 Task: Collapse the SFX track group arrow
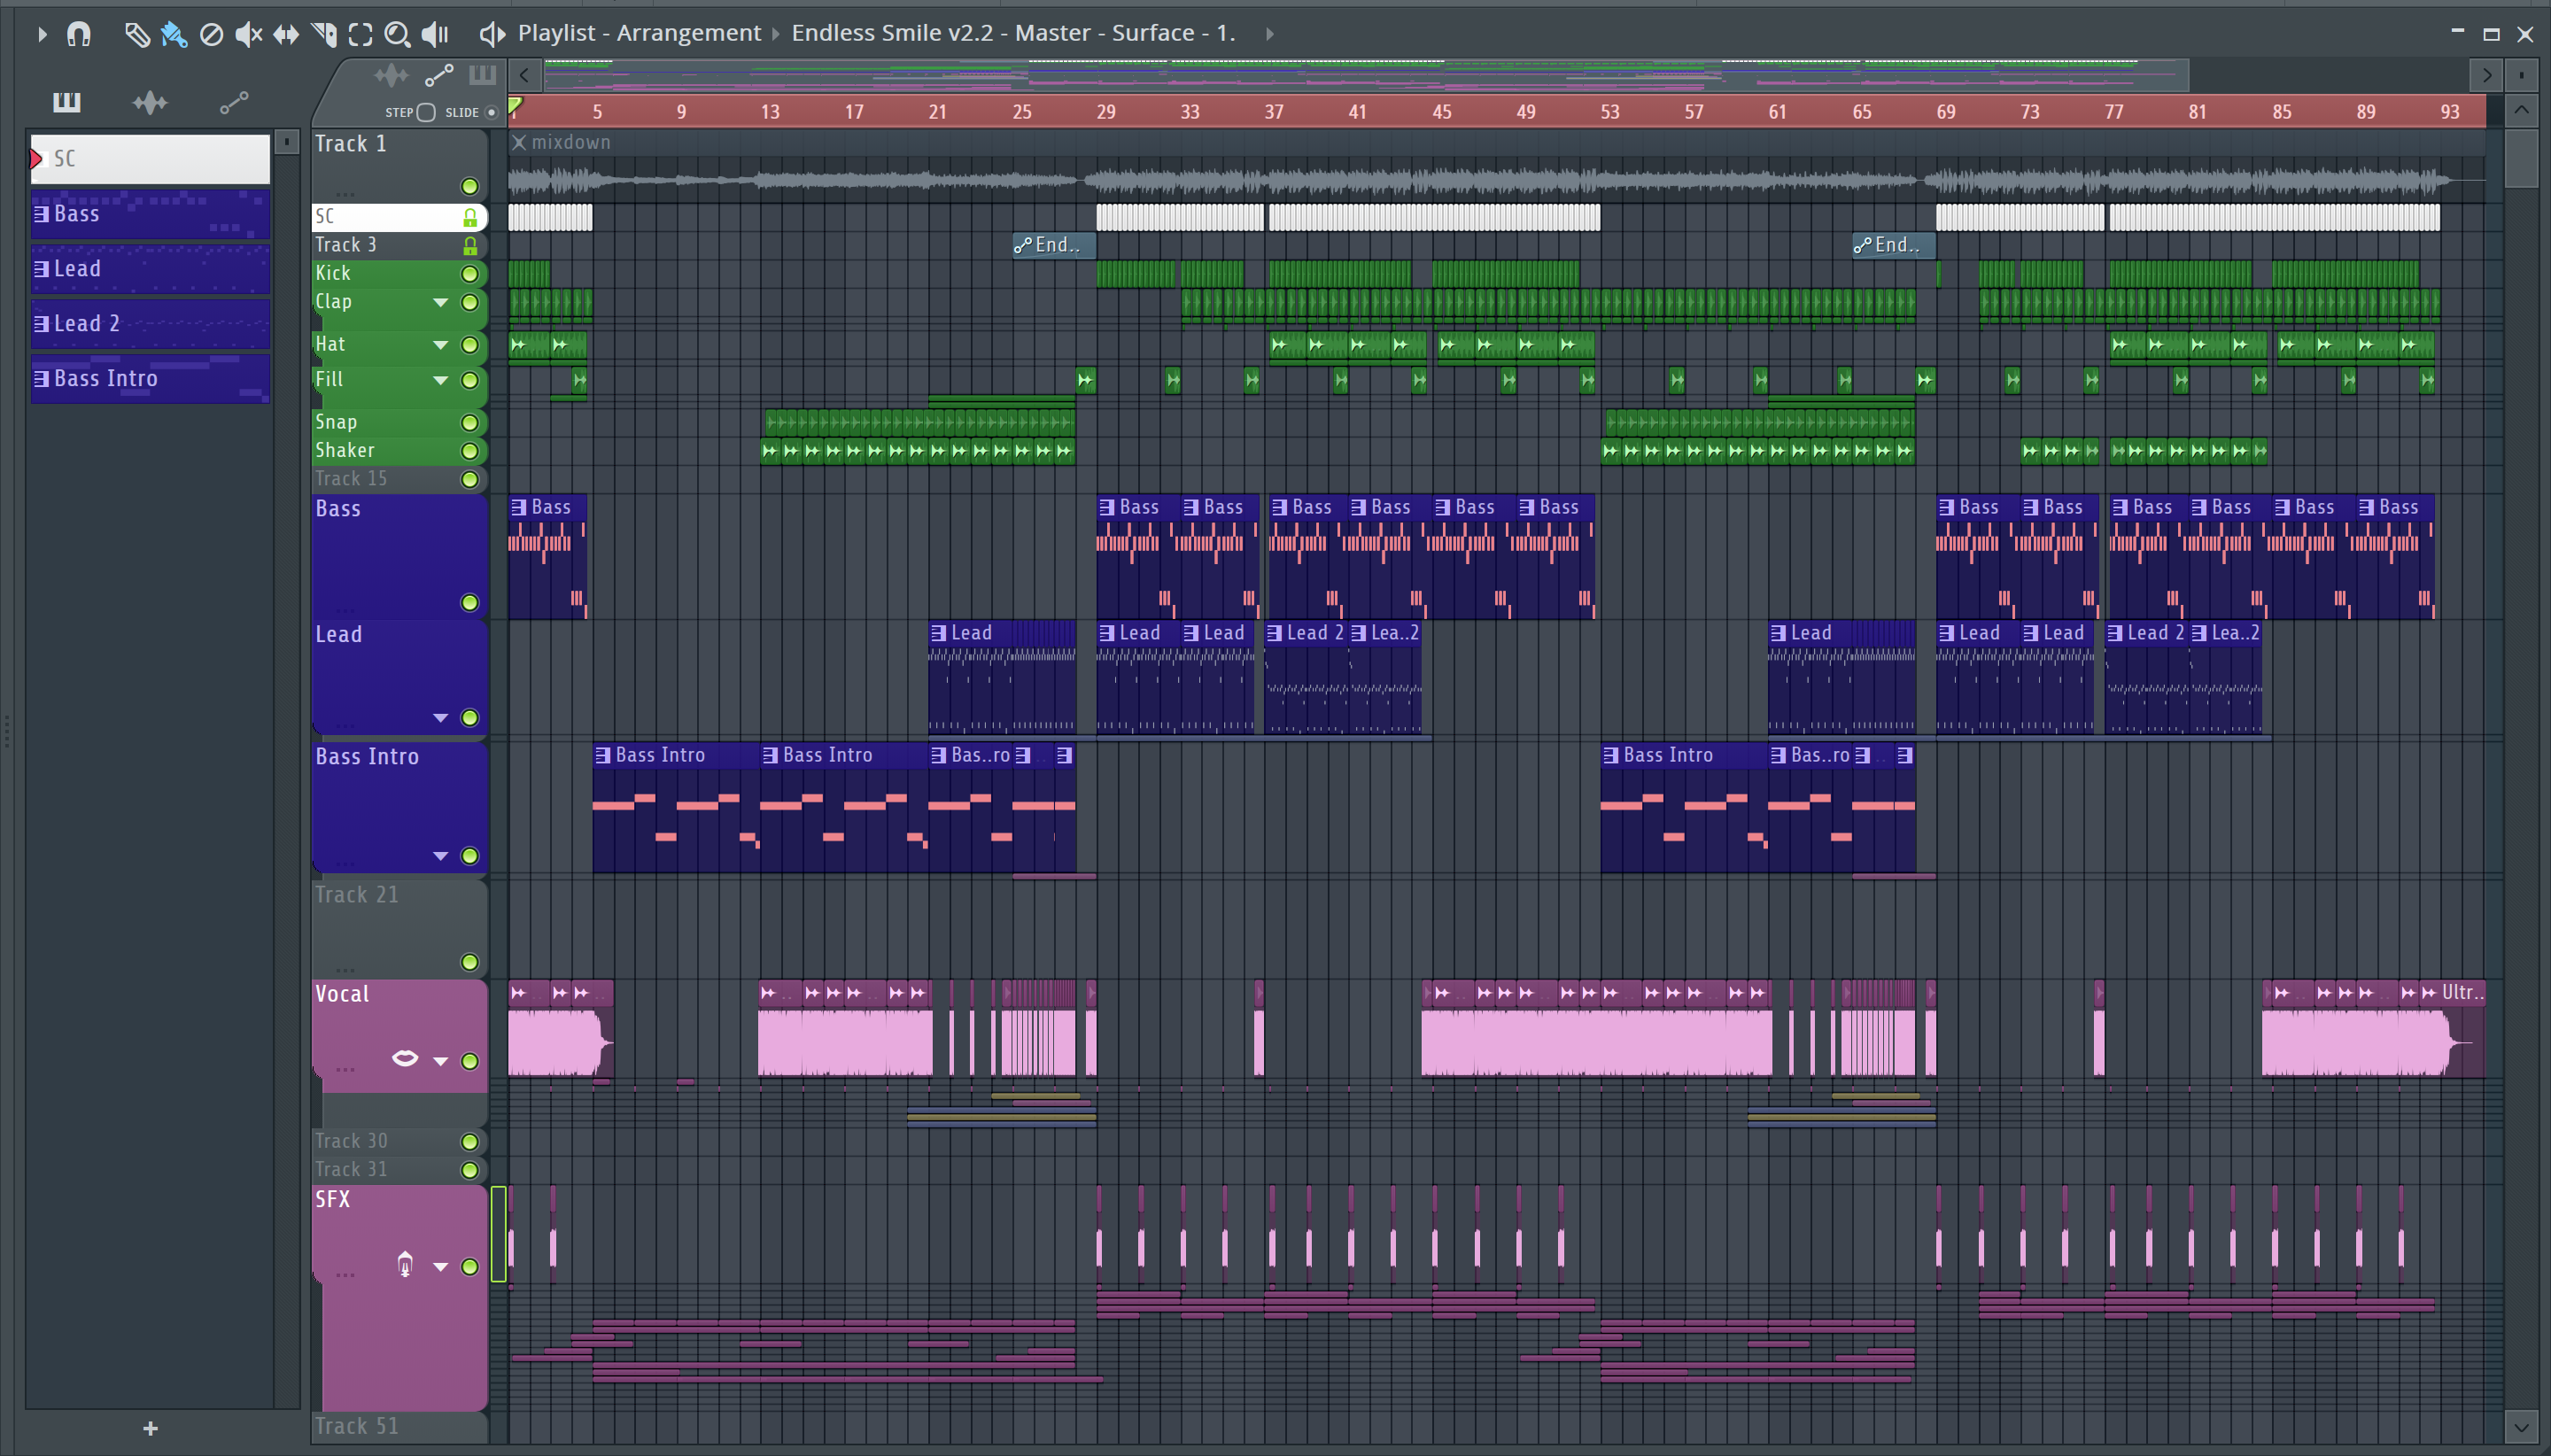point(440,1267)
